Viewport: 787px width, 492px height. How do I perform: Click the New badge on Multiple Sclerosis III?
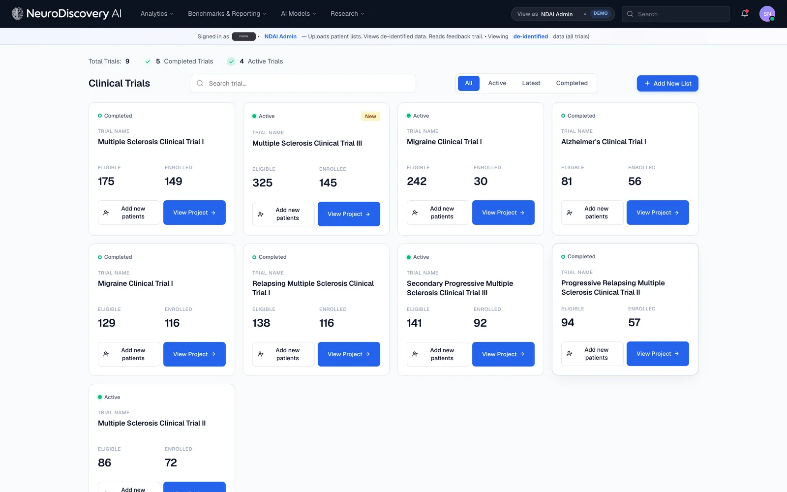(370, 116)
